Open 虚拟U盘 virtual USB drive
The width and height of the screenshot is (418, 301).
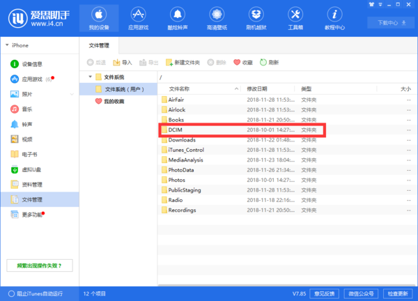coord(40,169)
